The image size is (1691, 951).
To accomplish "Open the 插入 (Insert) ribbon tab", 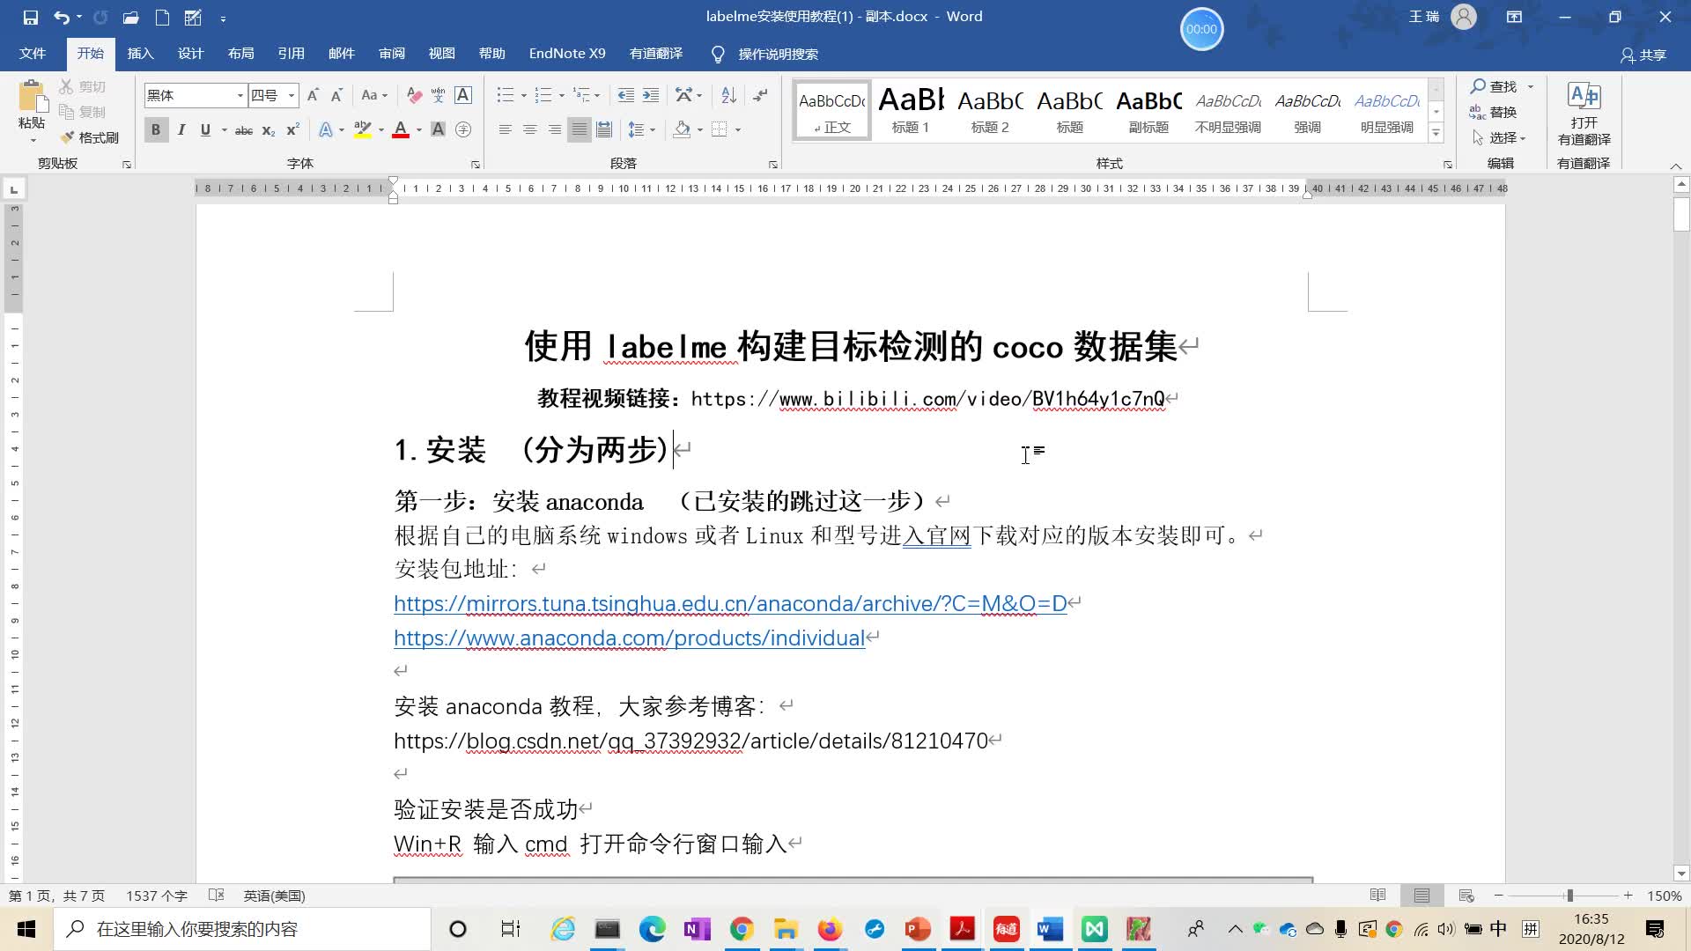I will click(x=140, y=54).
